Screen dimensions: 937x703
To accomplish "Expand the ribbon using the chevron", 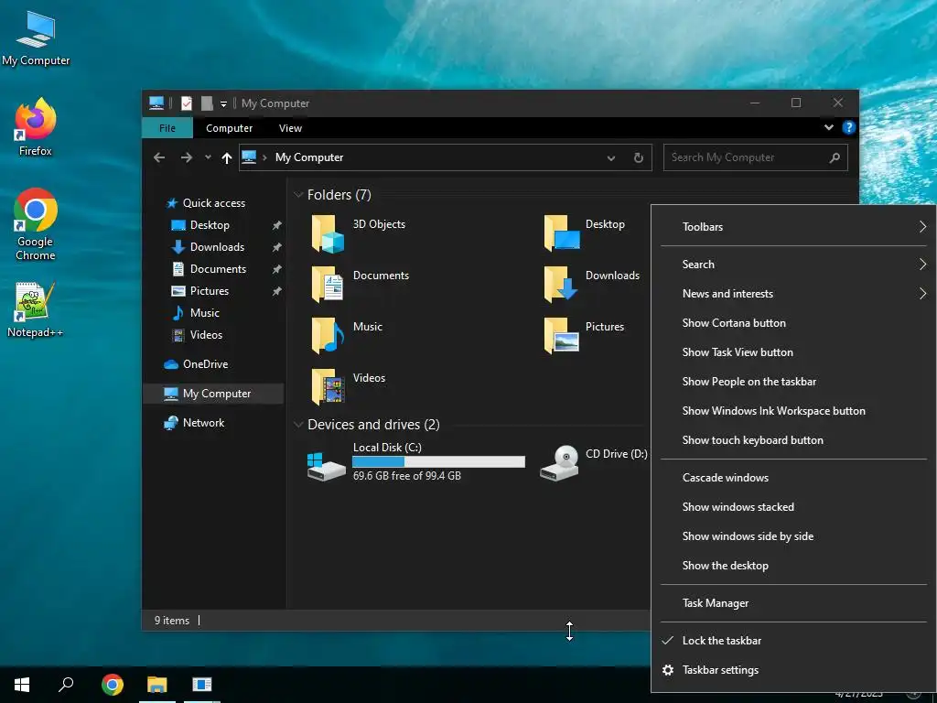I will coord(829,127).
